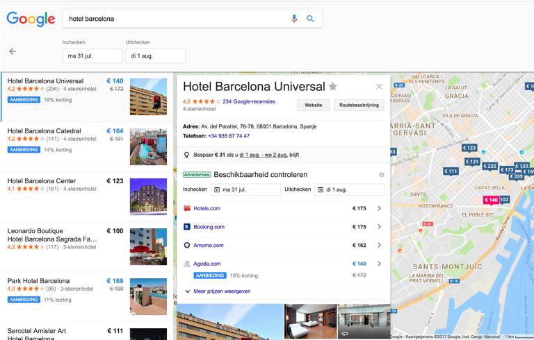This screenshot has height=340, width=534.
Task: Click the pink € 140 map marker
Action: coord(491,200)
